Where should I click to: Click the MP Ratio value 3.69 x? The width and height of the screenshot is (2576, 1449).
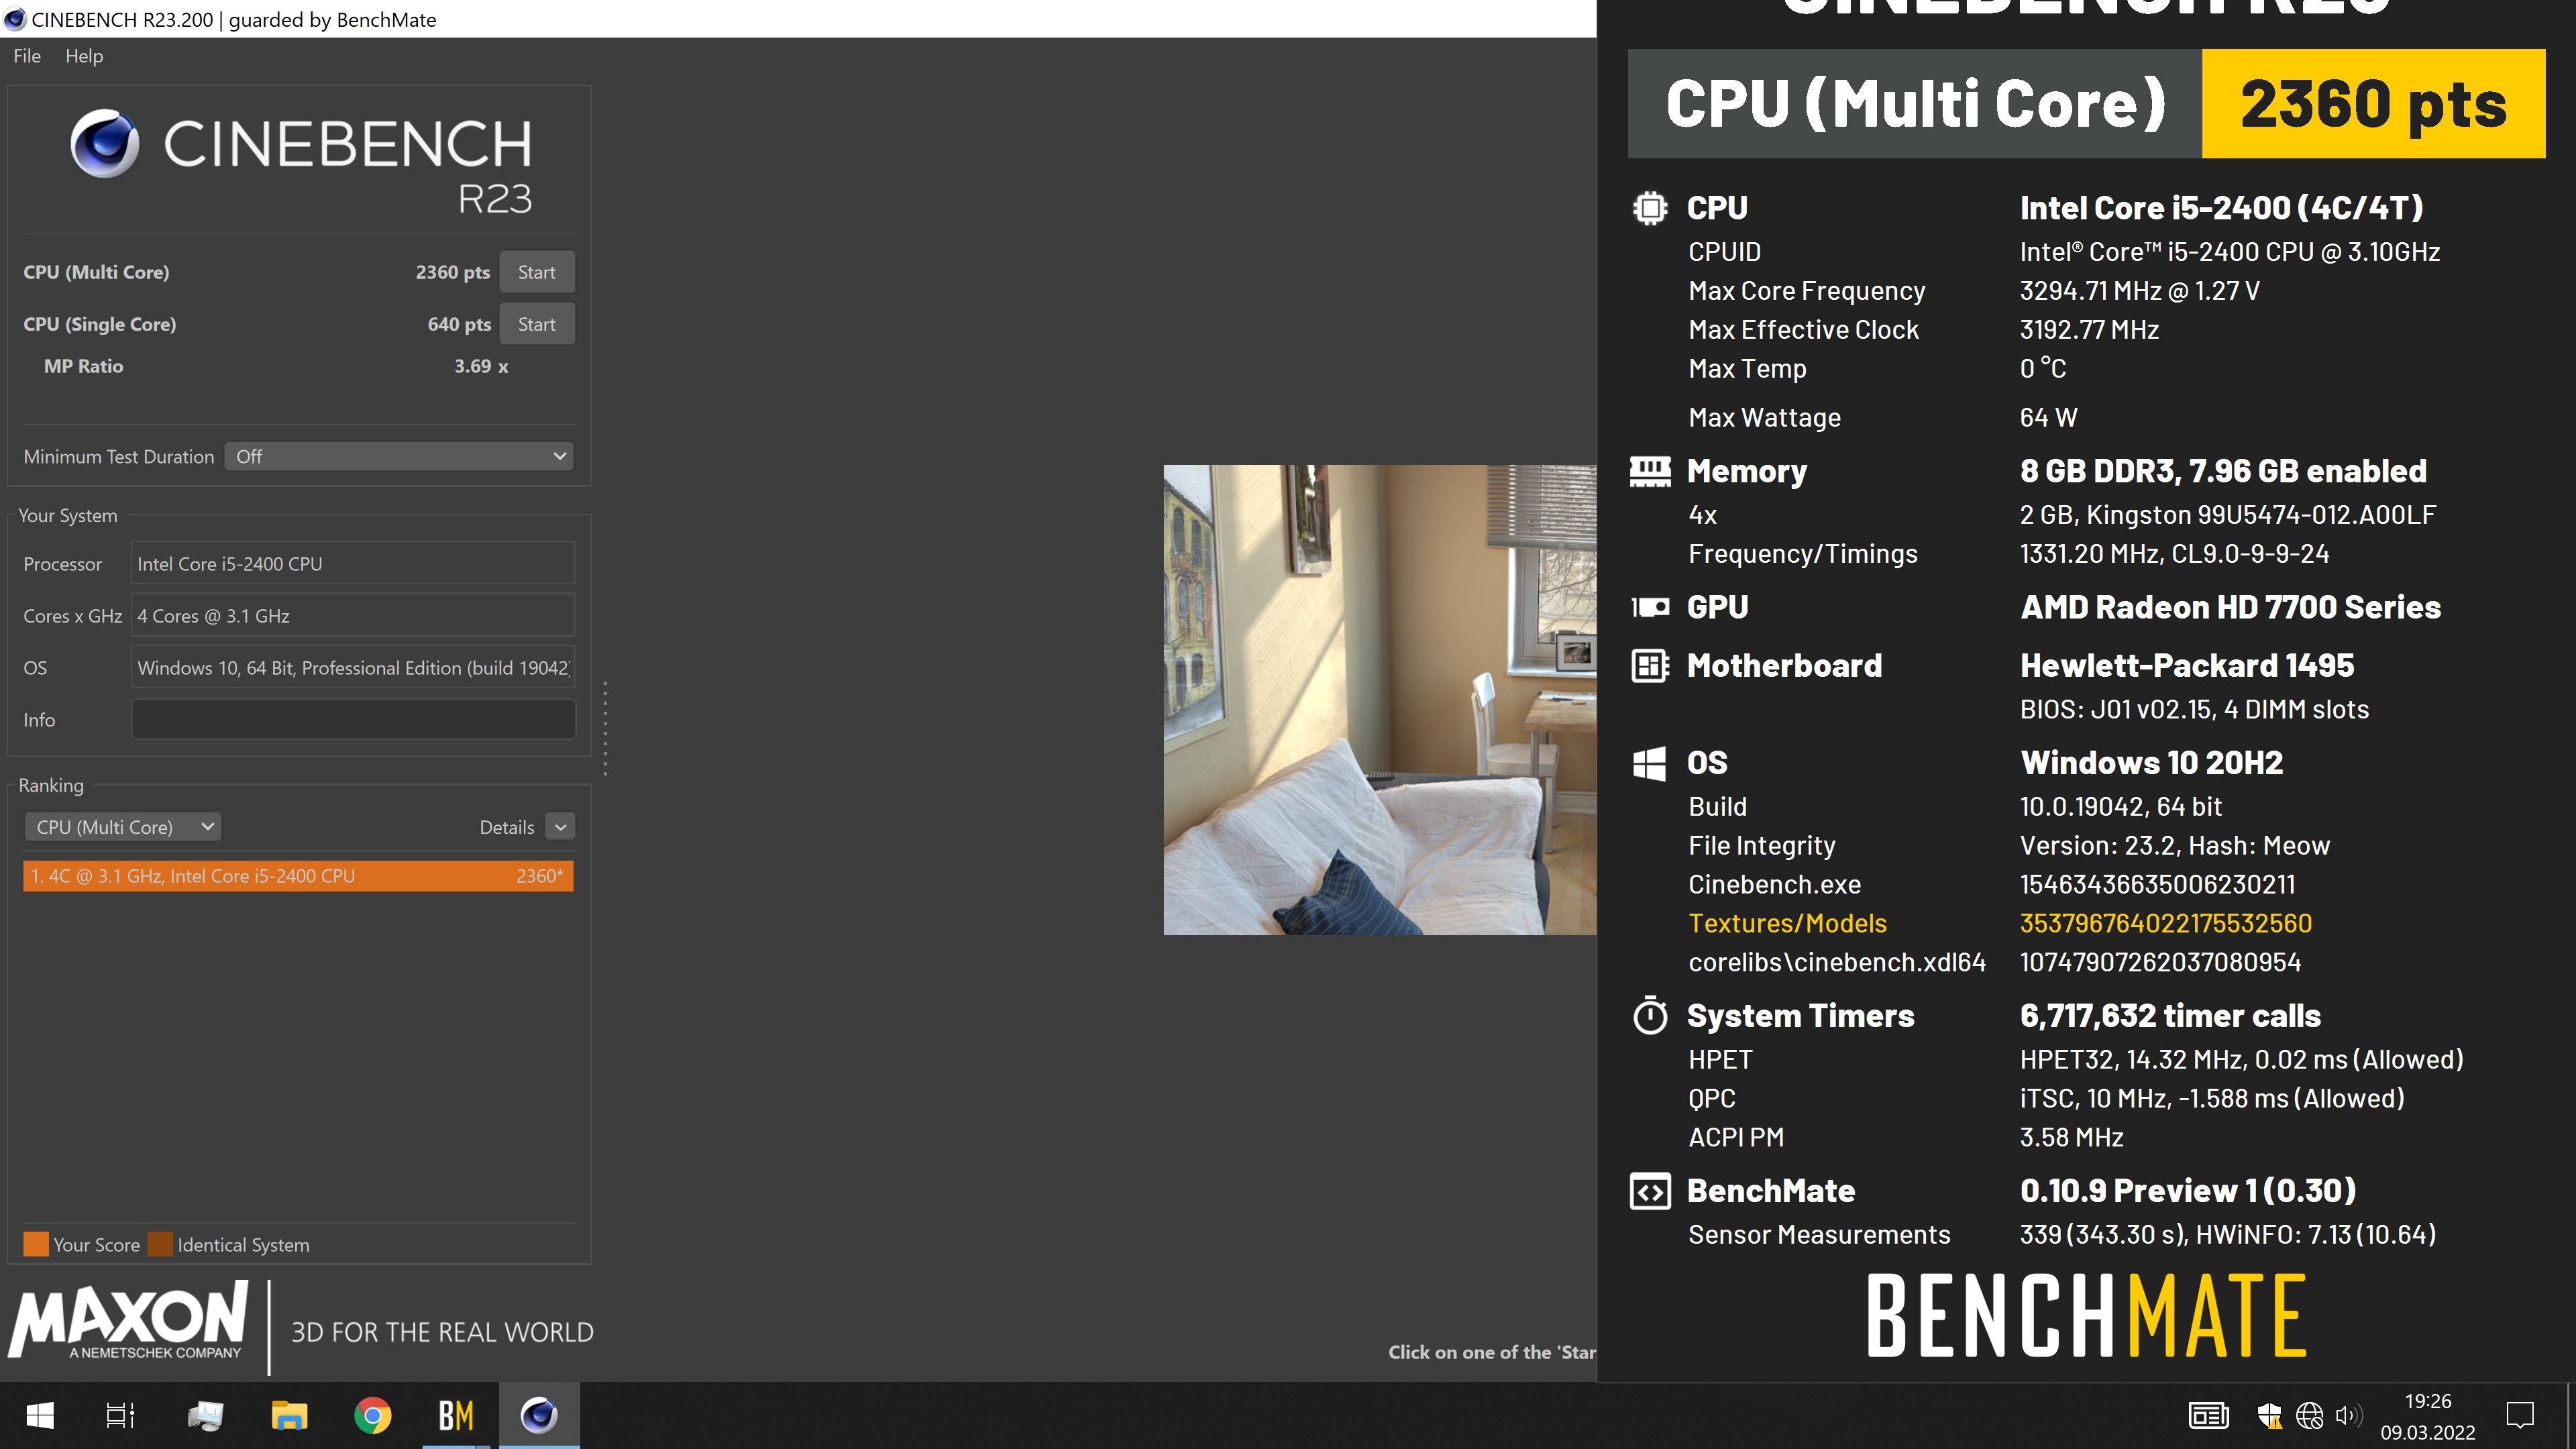481,366
